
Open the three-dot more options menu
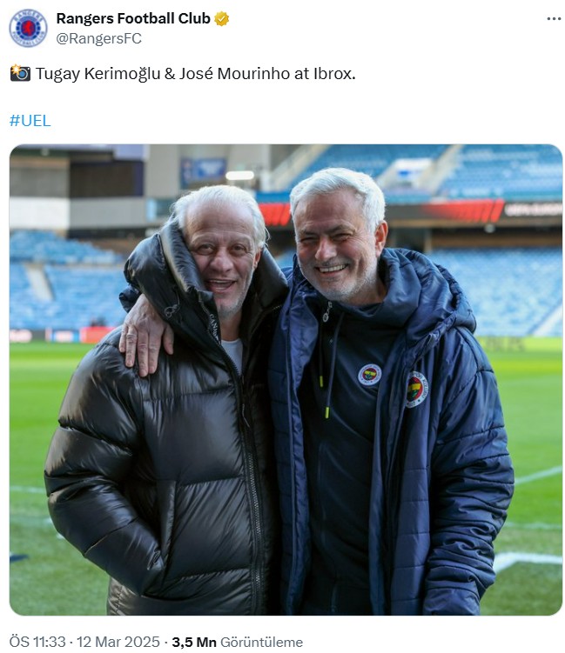coord(554,19)
